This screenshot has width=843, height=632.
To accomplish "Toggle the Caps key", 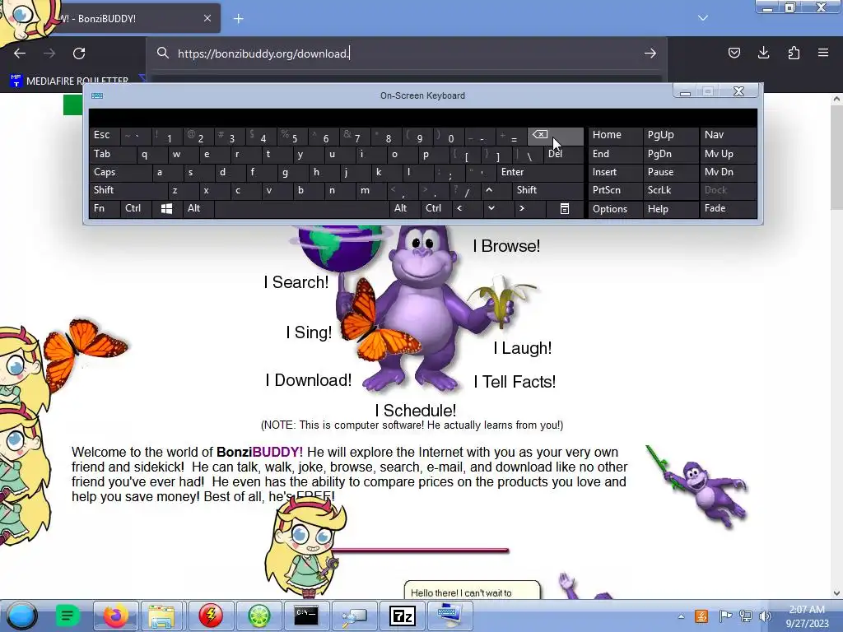I will click(x=119, y=172).
